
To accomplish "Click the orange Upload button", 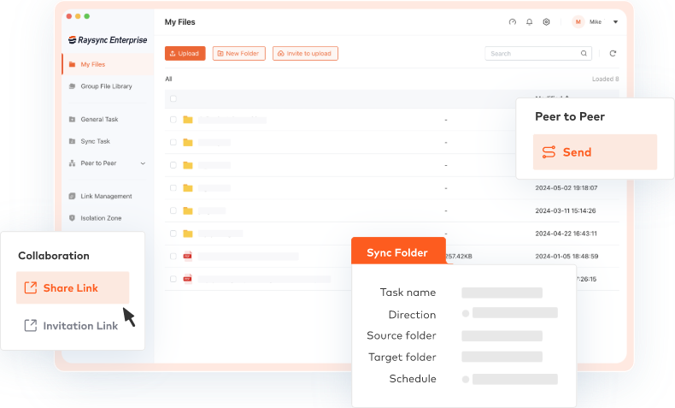I will 185,53.
